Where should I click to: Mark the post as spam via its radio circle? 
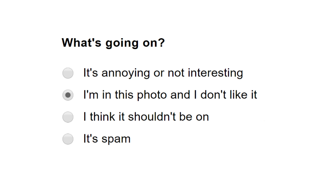[68, 139]
